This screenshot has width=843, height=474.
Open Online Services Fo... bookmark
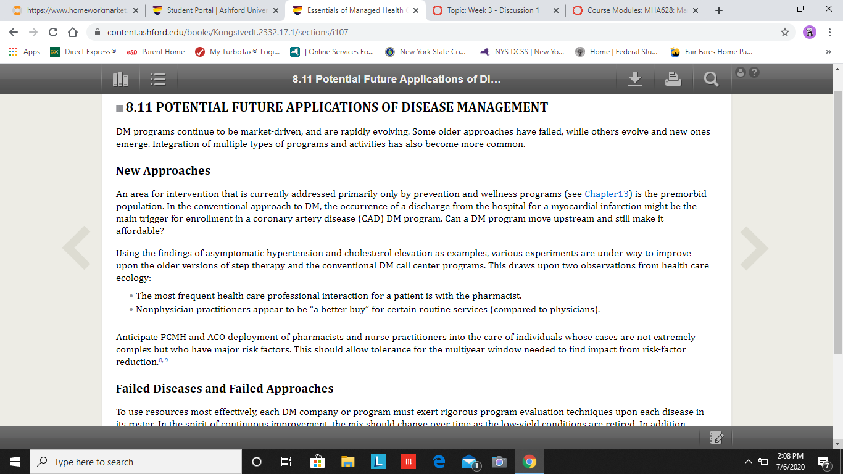[332, 52]
